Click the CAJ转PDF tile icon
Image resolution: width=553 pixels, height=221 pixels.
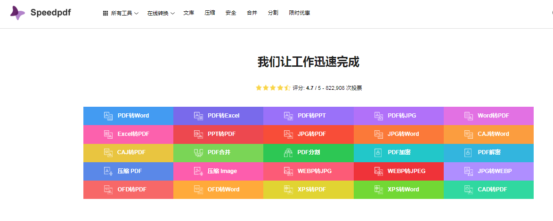click(x=108, y=152)
